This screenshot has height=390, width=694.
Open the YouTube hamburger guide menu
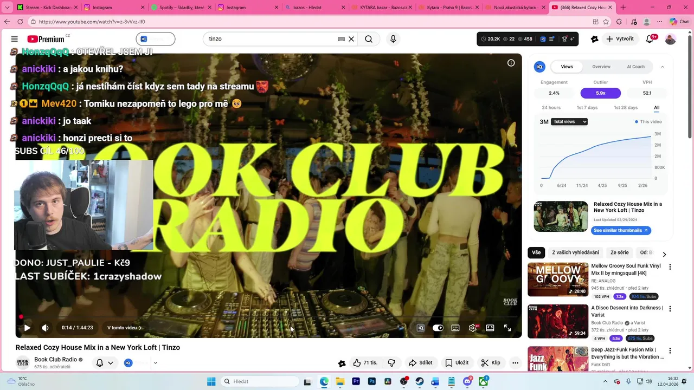coord(15,39)
